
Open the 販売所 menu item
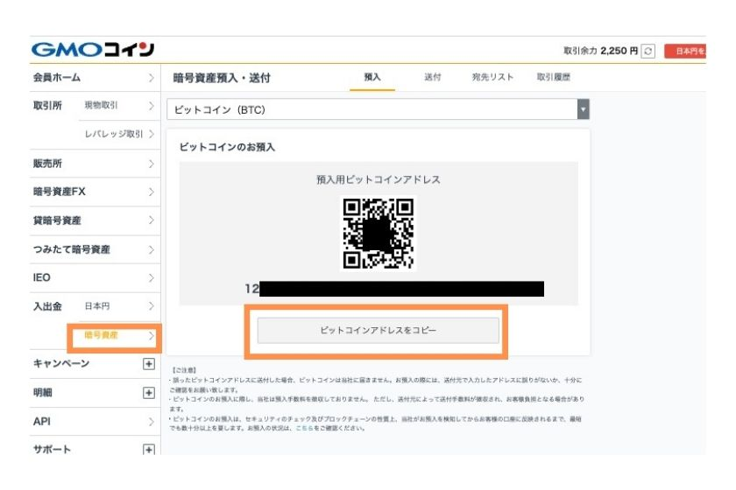(95, 164)
